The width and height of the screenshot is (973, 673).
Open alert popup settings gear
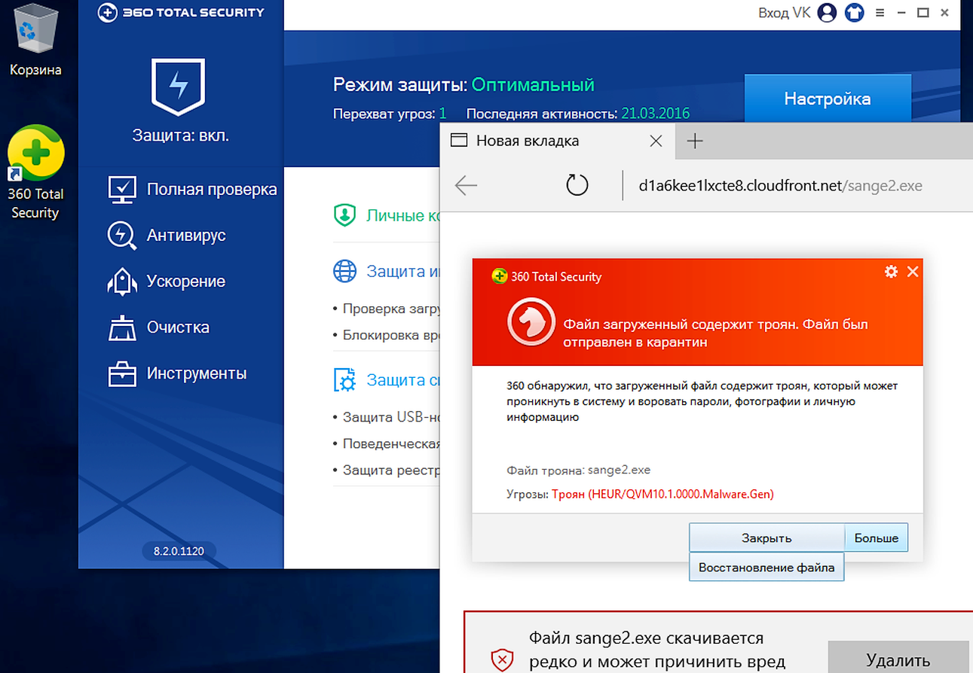coord(891,272)
